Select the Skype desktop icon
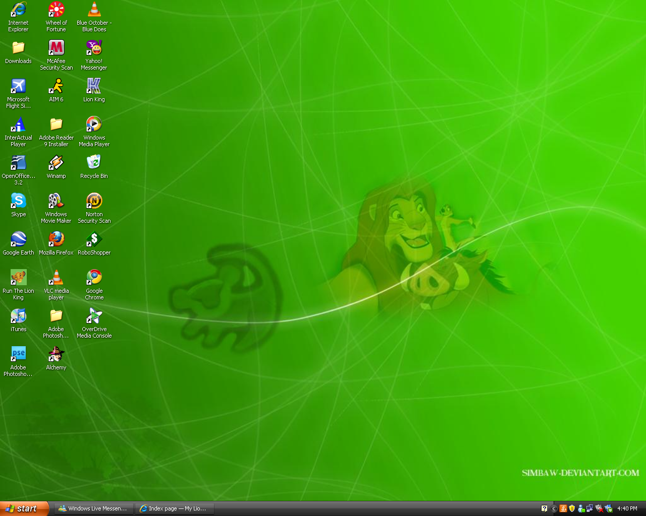The height and width of the screenshot is (516, 646). coord(18,201)
